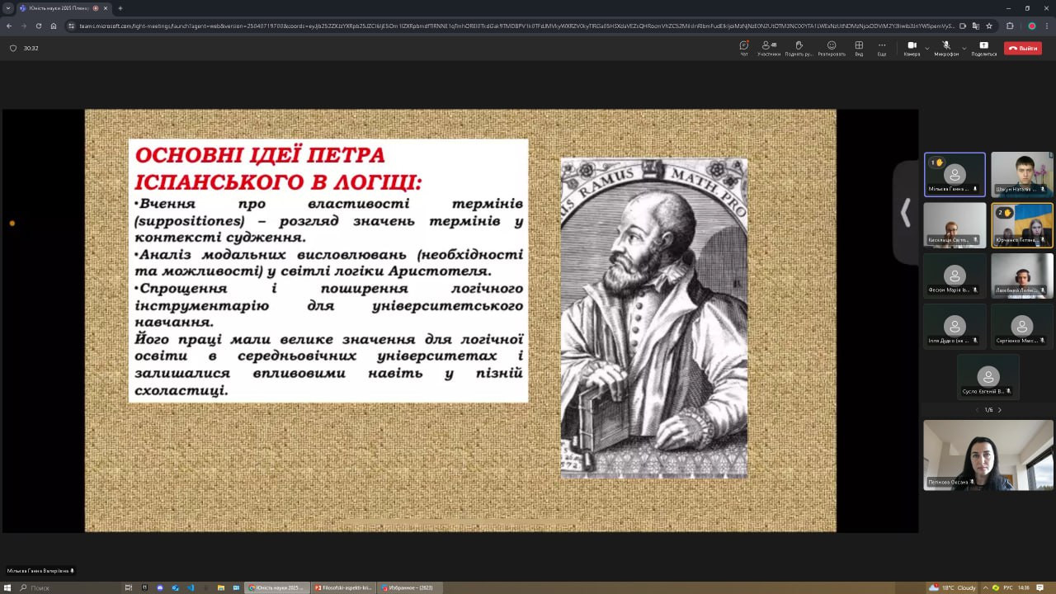1056x594 pixels.
Task: Leave the meeting with Выйти
Action: point(1023,48)
